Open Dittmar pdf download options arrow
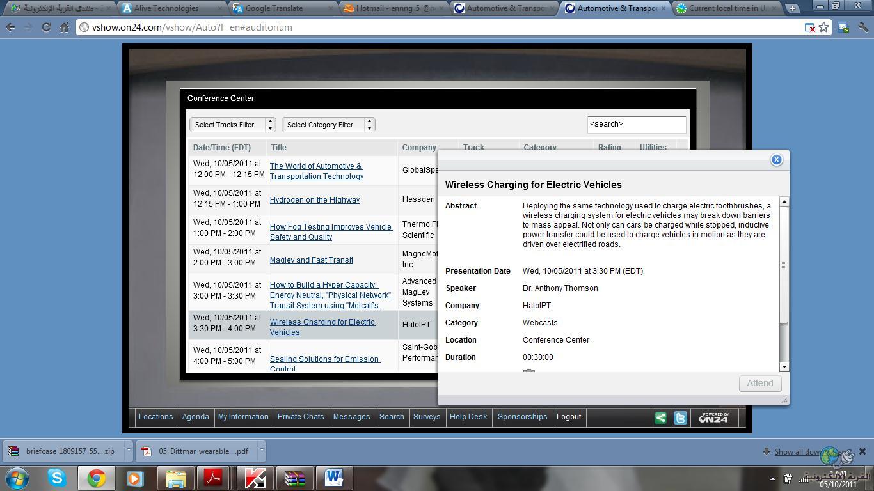 261,451
